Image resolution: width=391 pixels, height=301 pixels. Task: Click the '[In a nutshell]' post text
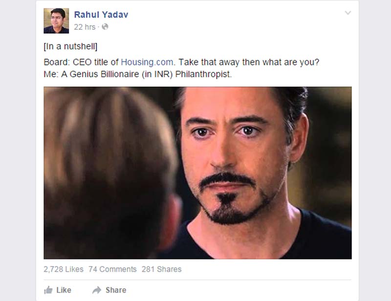[70, 46]
